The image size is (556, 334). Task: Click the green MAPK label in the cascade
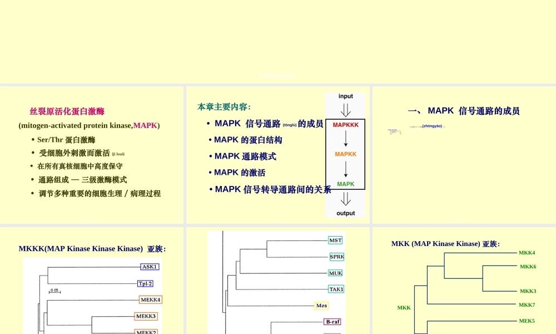click(345, 184)
